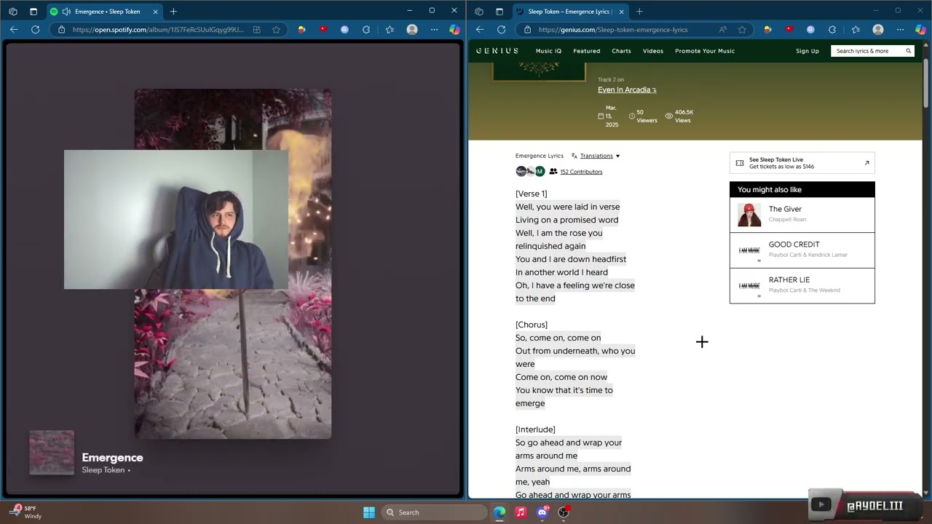
Task: Open the Music IQ menu item
Action: coord(548,51)
